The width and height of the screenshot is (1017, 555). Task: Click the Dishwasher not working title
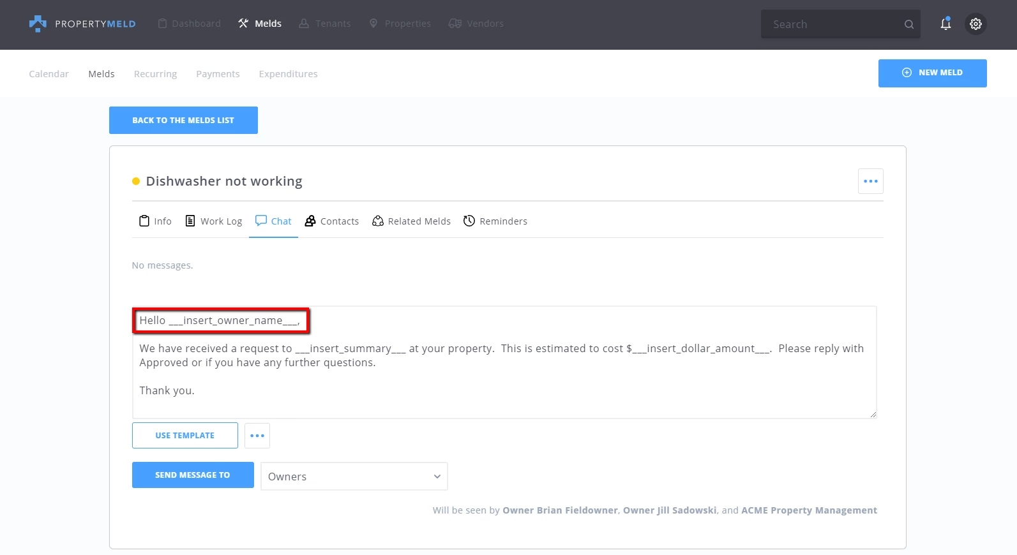point(224,181)
